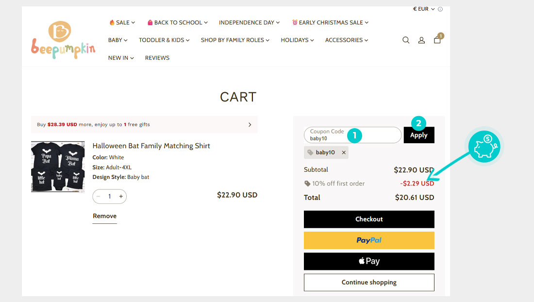Click the black Checkout button
534x302 pixels.
(369, 219)
